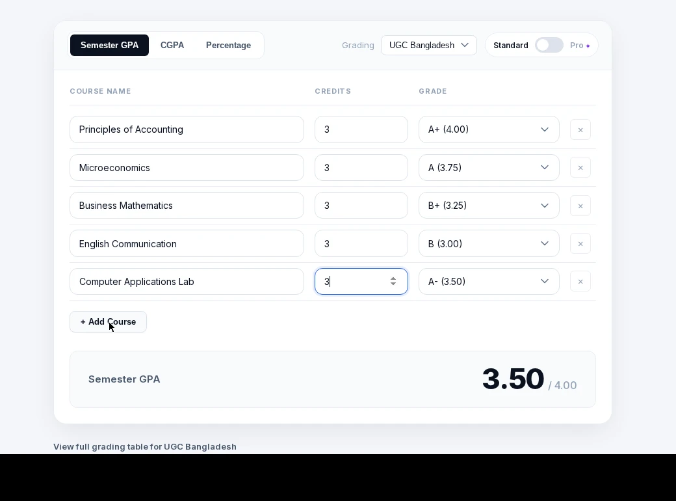676x501 pixels.
Task: Click credits field for Microeconomics
Action: [x=361, y=167]
